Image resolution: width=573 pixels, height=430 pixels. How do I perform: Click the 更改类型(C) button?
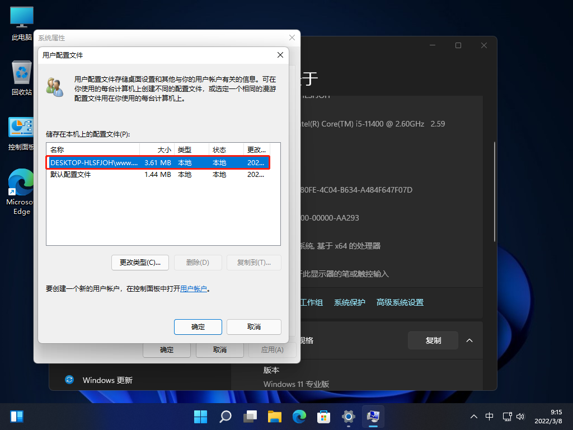click(140, 263)
